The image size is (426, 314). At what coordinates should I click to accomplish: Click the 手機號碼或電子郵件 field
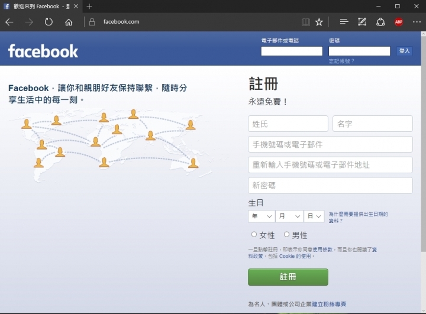pyautogui.click(x=330, y=144)
